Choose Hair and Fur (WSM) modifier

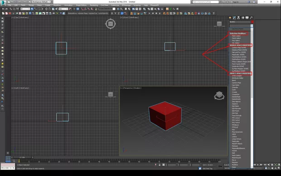[239, 52]
